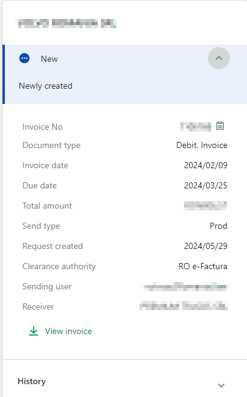Open the View invoice link
The height and width of the screenshot is (397, 247).
(68, 331)
